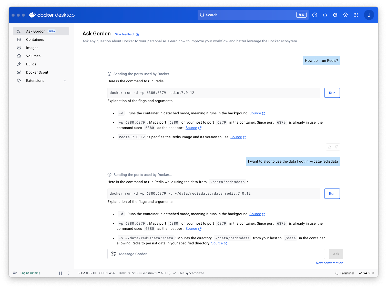Screen dimensions: 387x288
Task: Click the Docker whale engine status icon
Action: [15, 273]
